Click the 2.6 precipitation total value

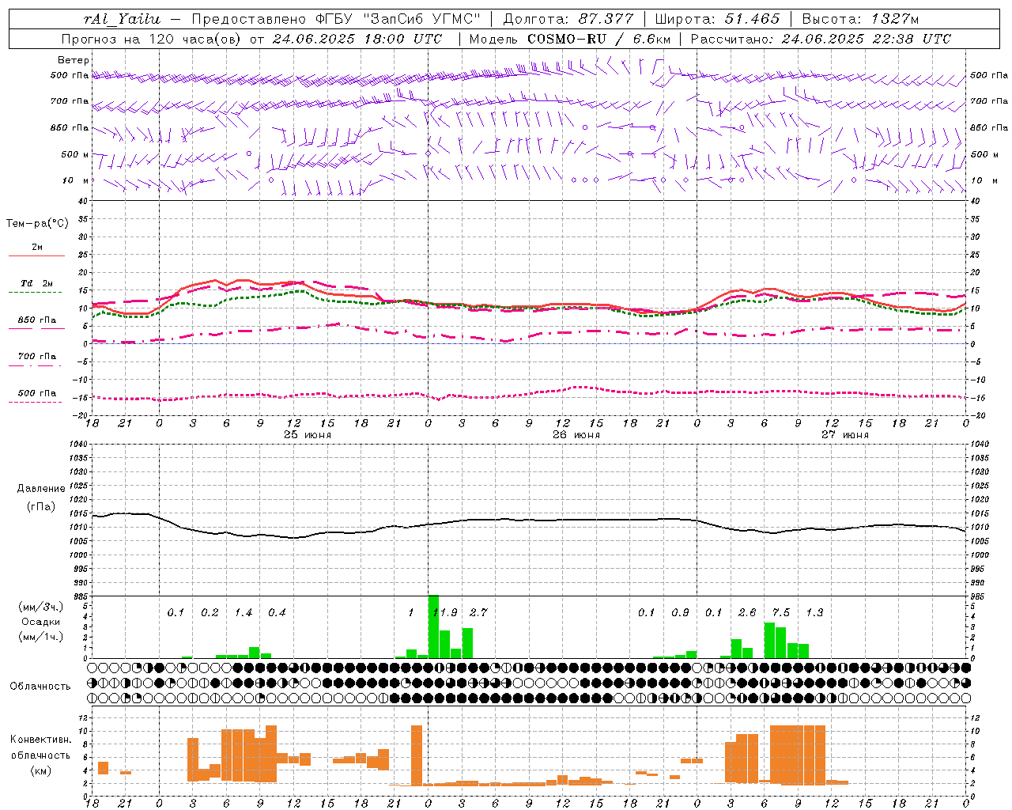point(747,612)
